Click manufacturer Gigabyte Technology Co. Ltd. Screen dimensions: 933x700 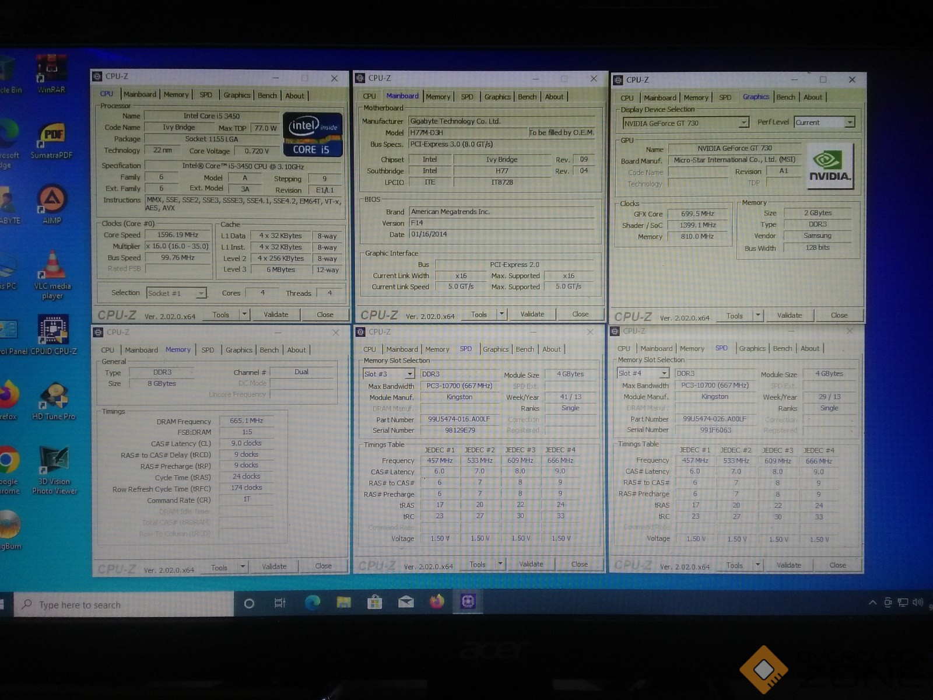(501, 121)
